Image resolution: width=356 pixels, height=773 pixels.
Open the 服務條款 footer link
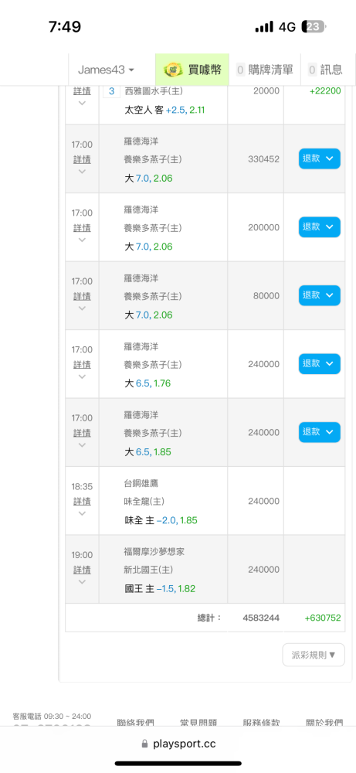(x=262, y=722)
